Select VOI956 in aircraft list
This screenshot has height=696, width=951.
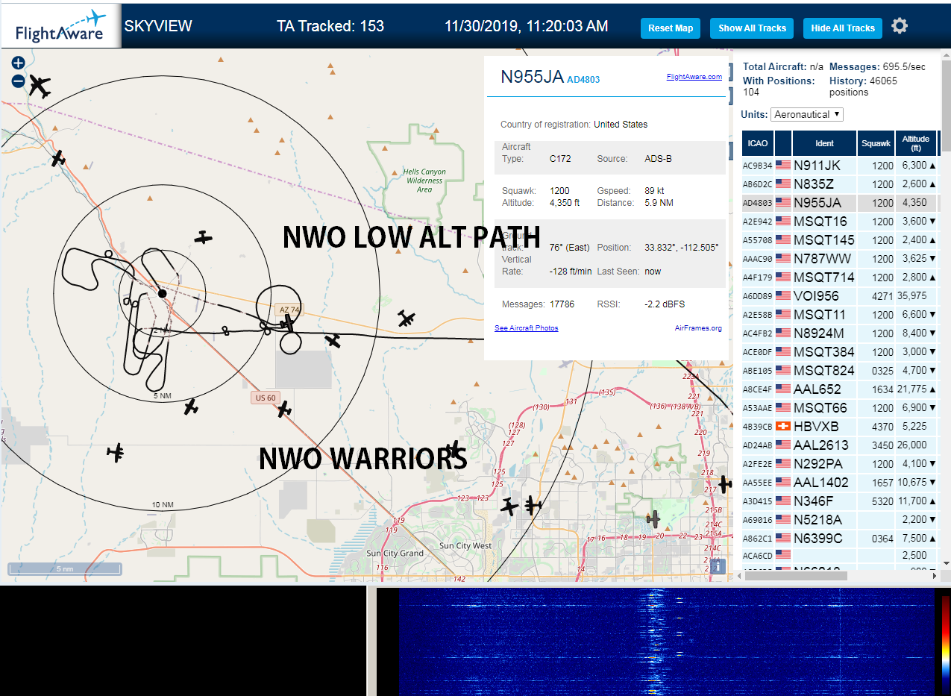[839, 296]
